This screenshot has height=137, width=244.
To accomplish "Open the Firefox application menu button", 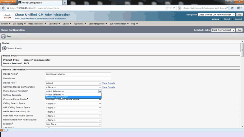I will pos(8,2).
